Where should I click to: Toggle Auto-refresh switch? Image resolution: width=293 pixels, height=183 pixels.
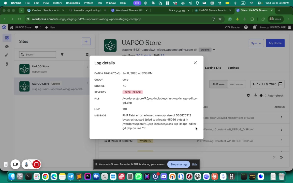[x=263, y=95]
